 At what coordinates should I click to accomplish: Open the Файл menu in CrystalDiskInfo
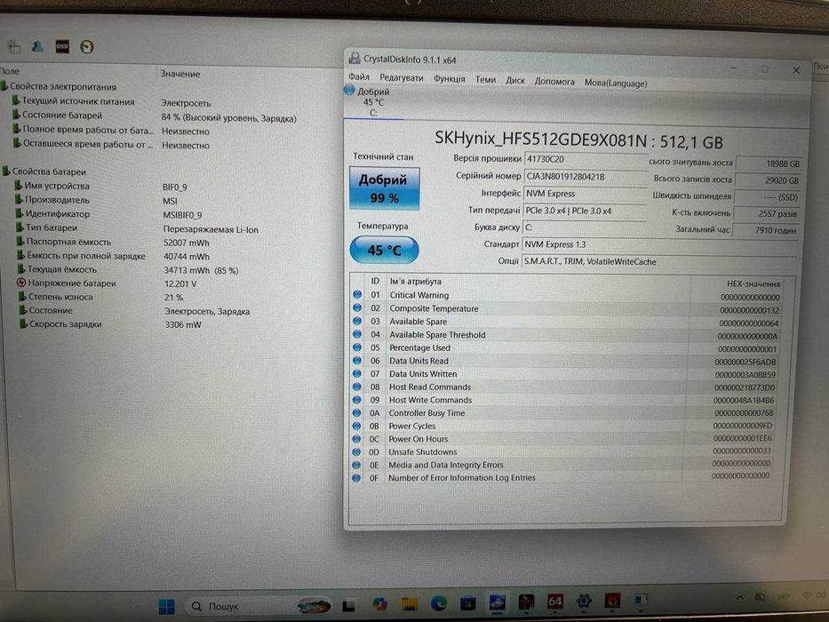pos(358,77)
